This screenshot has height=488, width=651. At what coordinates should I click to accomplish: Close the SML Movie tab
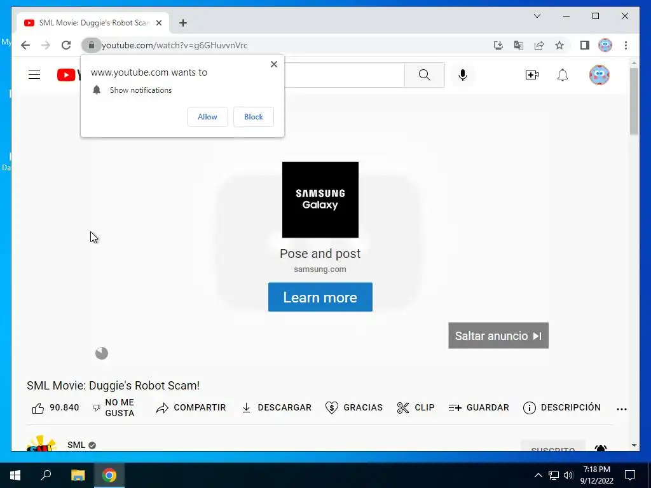[158, 23]
